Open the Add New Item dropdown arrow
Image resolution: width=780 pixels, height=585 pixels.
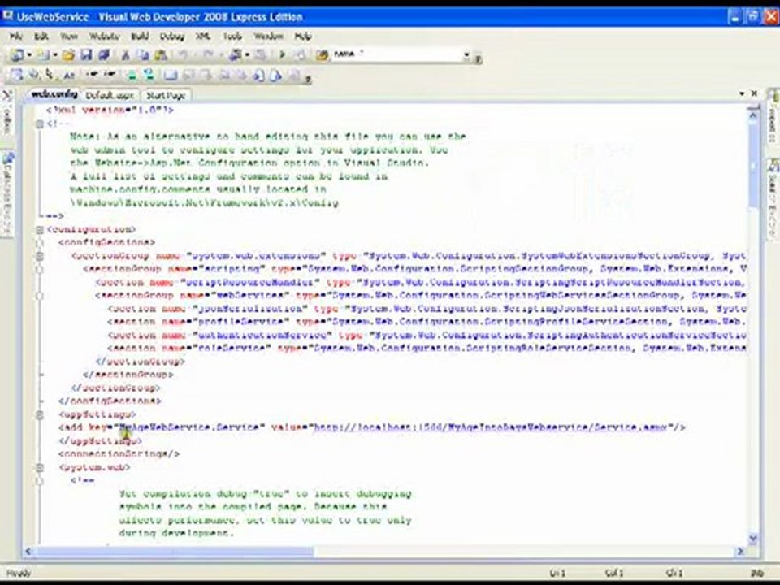point(54,54)
